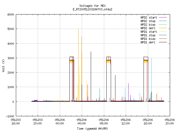Click the 'NPD2 bias' legend label
Viewport: 175px width, 131px height.
pos(148,25)
